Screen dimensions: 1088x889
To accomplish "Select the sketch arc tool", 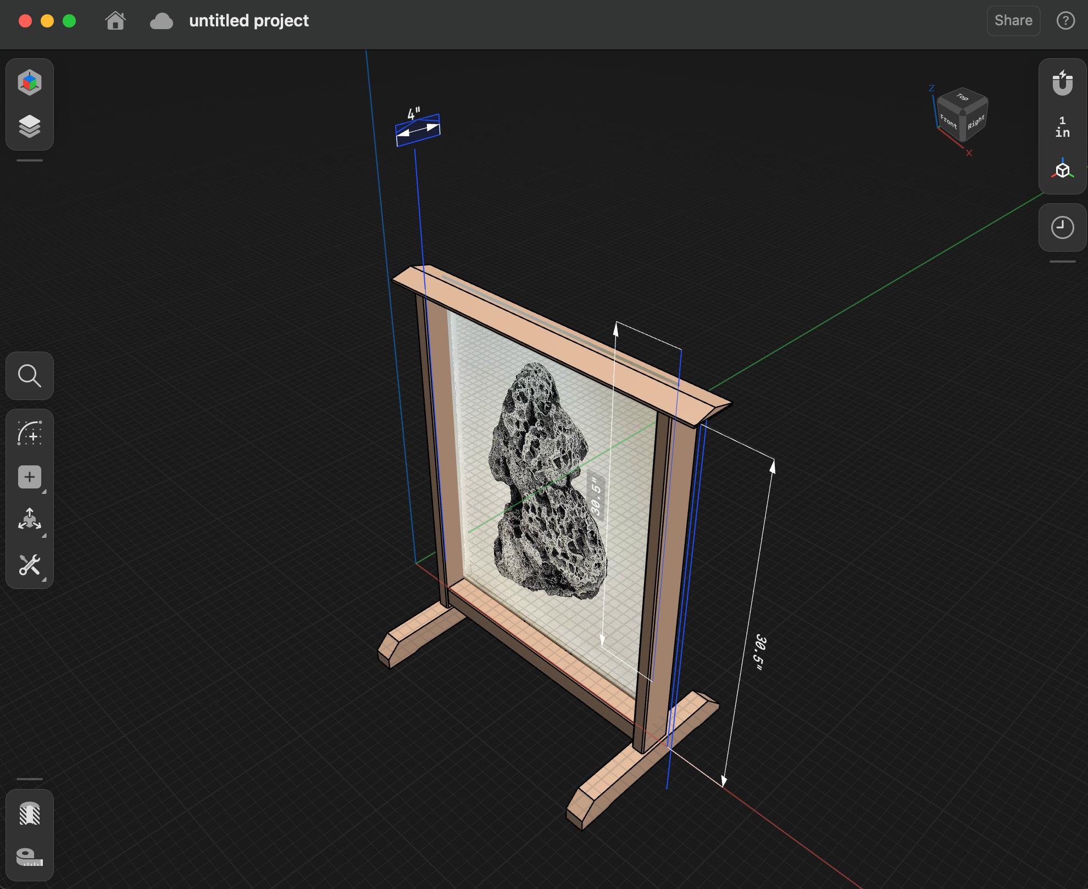I will [x=30, y=434].
